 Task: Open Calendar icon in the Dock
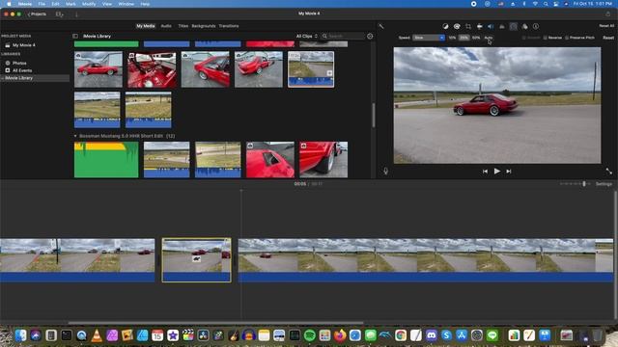157,335
